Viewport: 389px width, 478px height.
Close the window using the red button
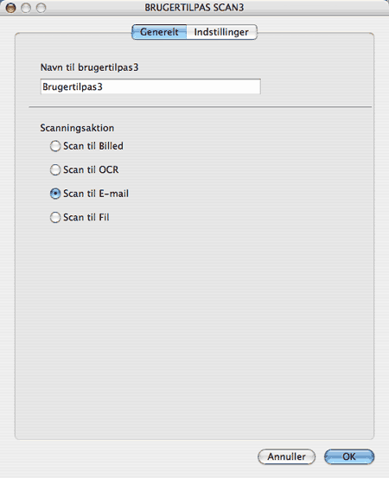click(10, 8)
